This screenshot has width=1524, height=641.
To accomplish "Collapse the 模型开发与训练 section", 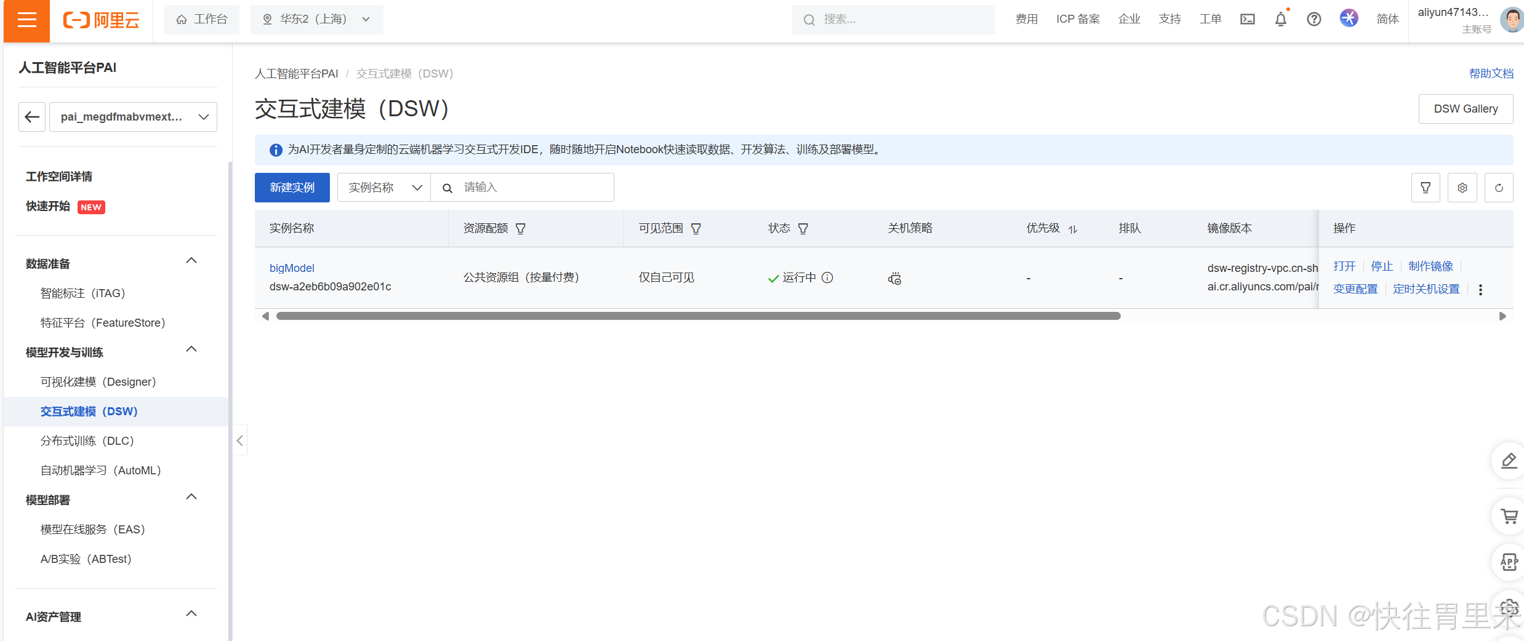I will (x=191, y=349).
